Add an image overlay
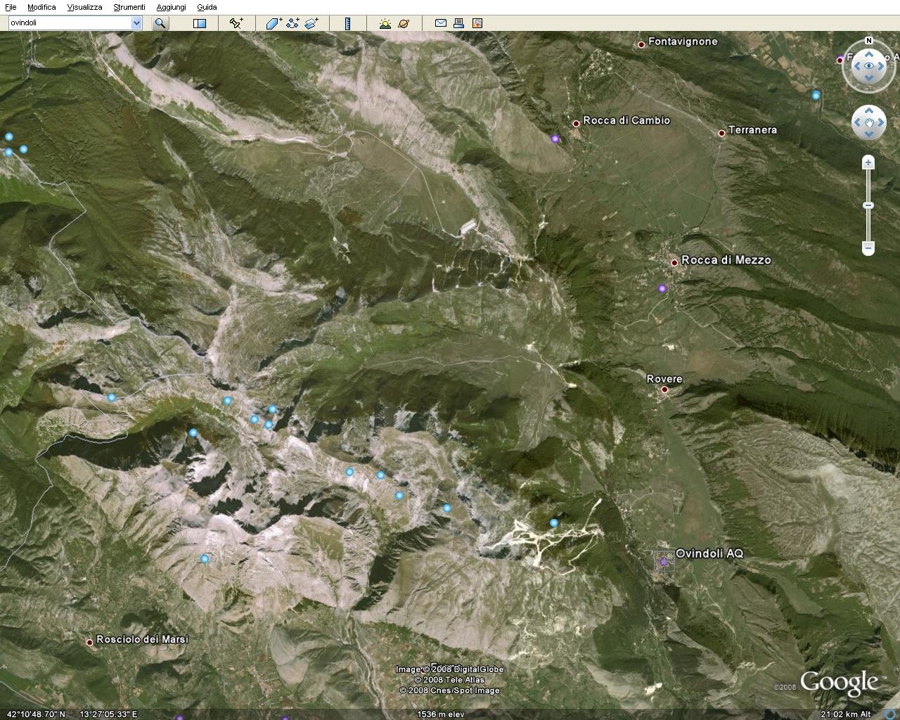The width and height of the screenshot is (900, 720). point(311,23)
